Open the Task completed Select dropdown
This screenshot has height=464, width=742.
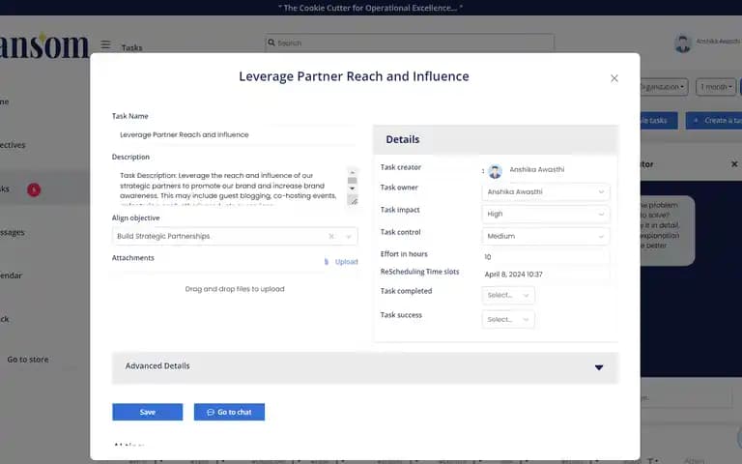point(508,295)
